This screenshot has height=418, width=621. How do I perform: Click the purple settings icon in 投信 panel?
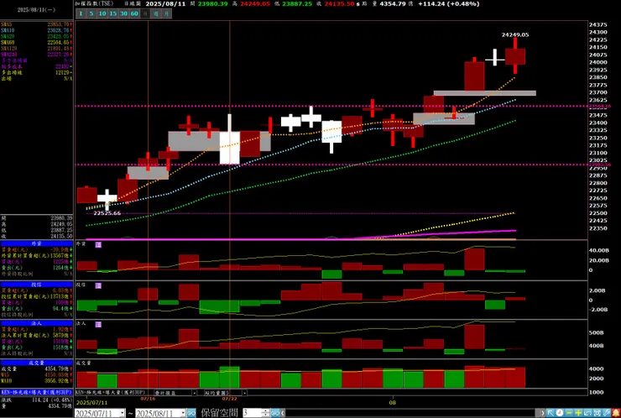click(99, 285)
